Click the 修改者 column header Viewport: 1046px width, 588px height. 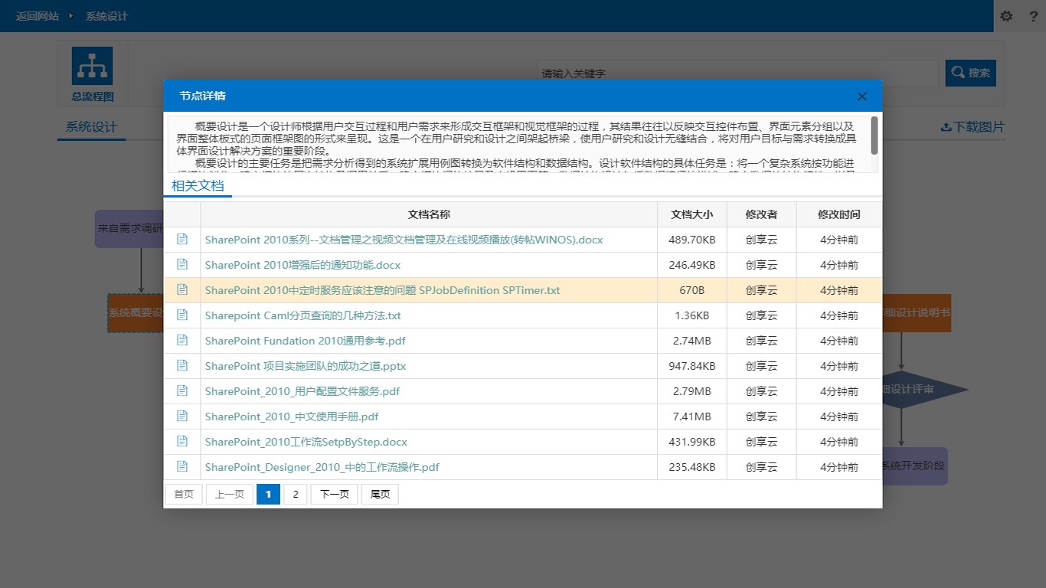pyautogui.click(x=761, y=214)
